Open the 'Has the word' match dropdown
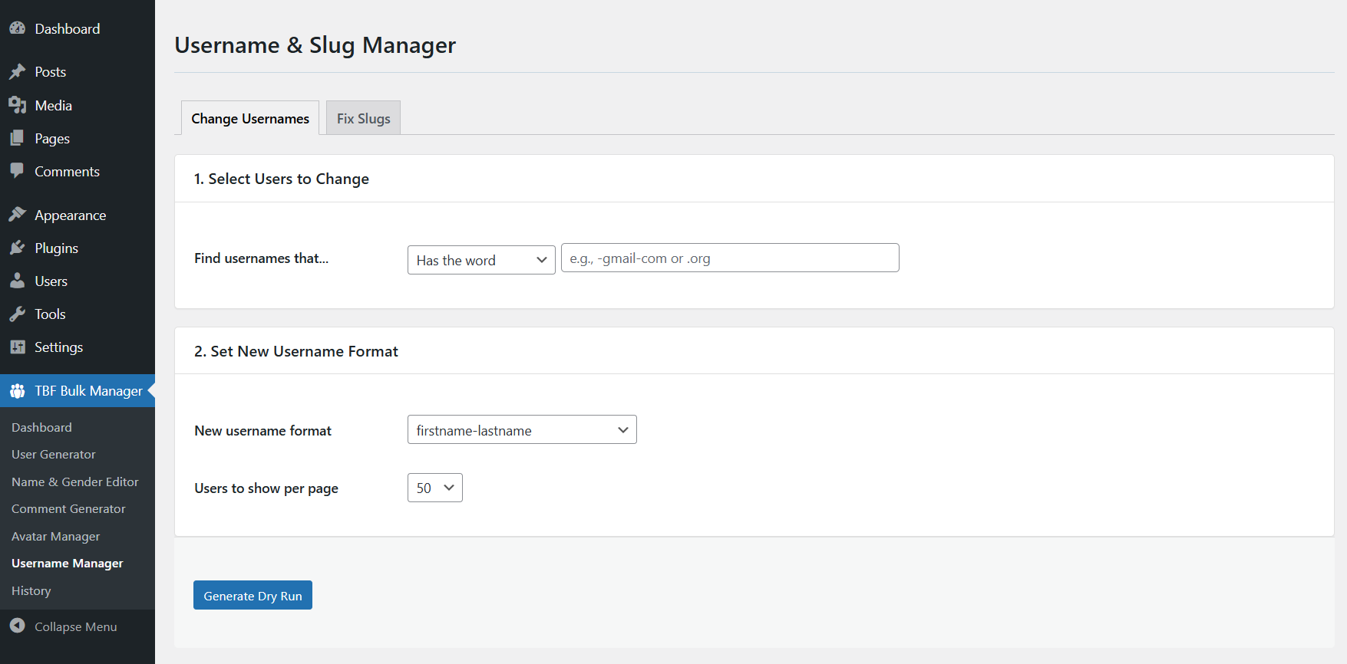1347x664 pixels. click(x=480, y=260)
